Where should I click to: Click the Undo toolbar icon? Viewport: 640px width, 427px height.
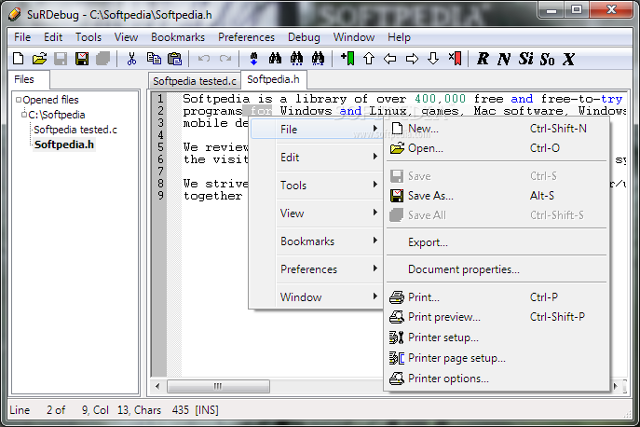click(204, 59)
